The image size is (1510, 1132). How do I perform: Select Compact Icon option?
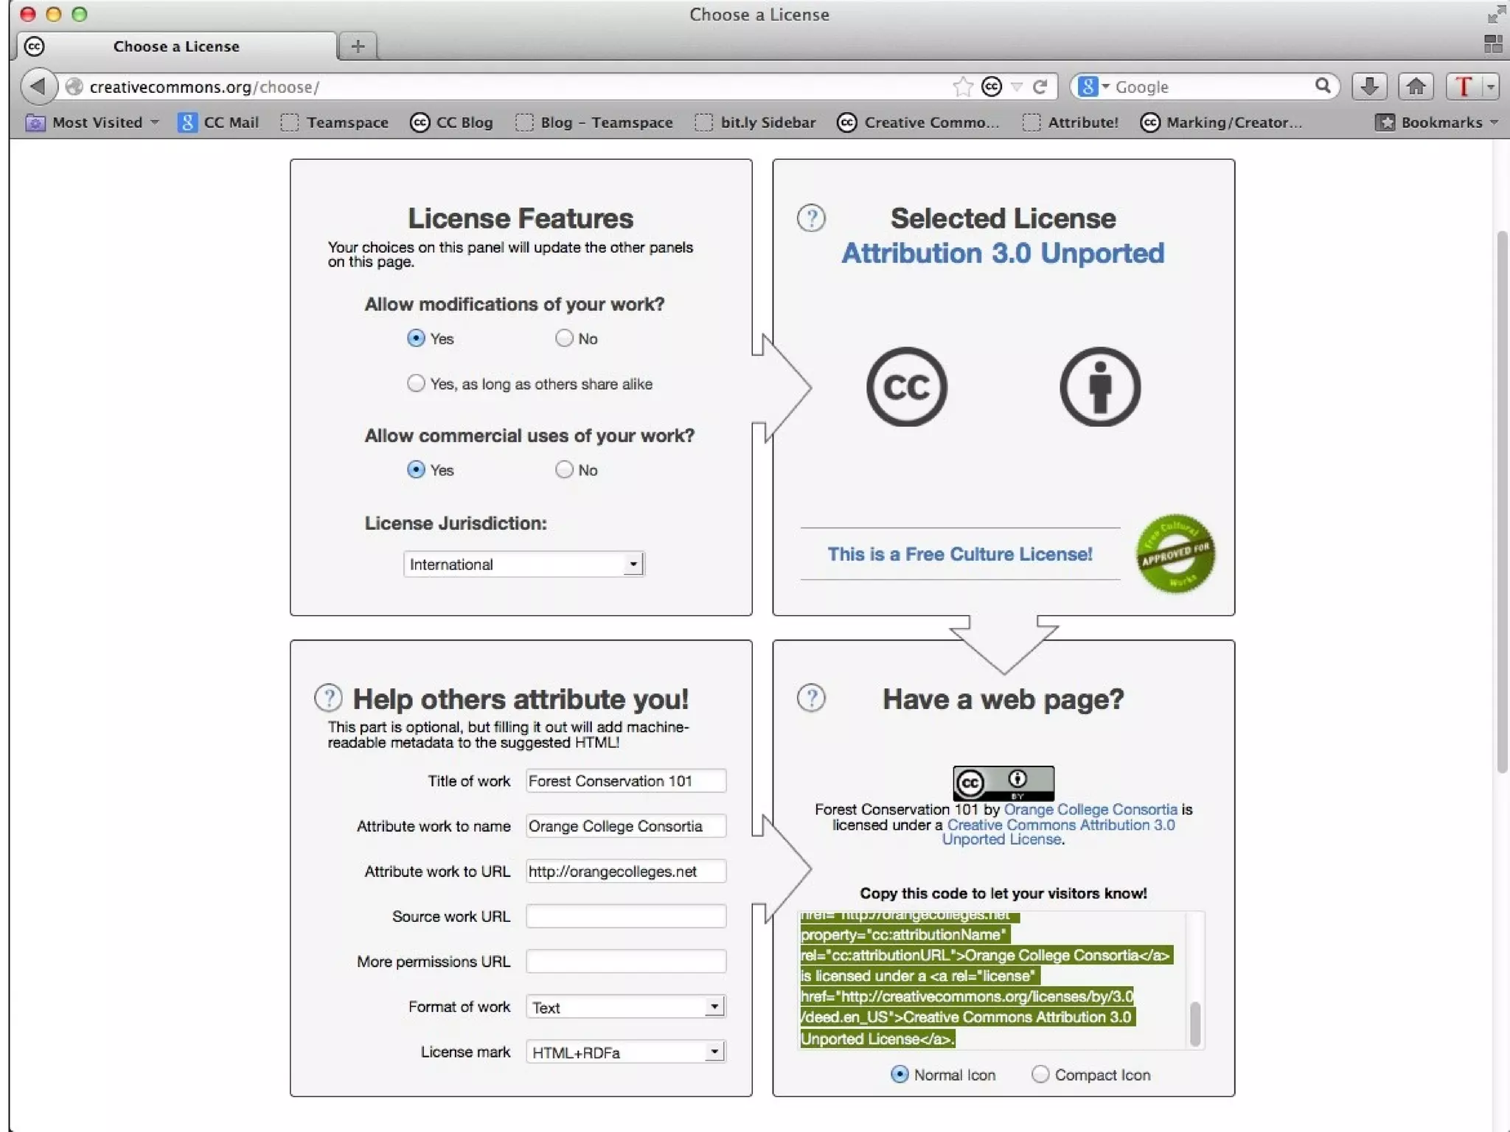point(1040,1075)
